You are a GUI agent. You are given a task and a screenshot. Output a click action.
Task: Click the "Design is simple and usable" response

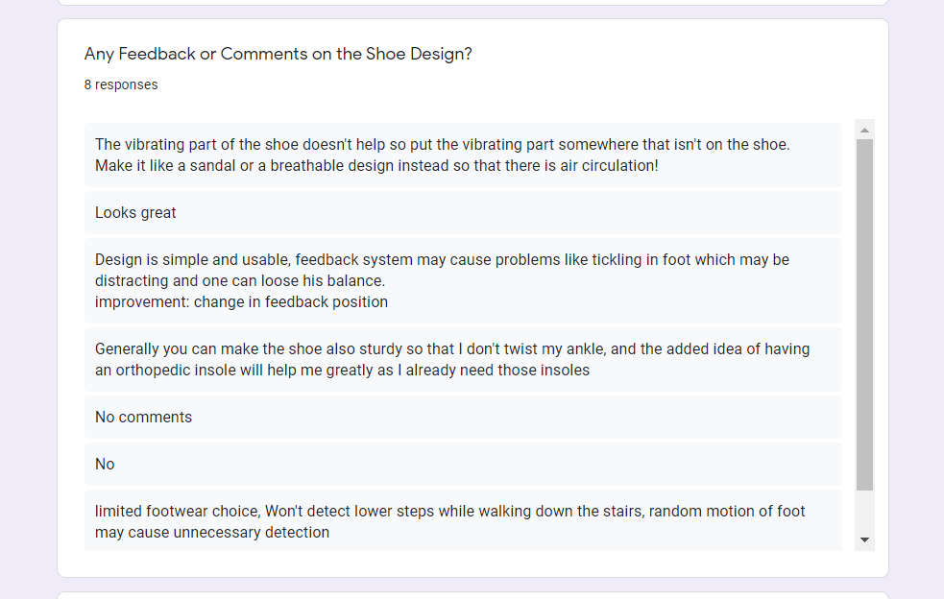click(463, 270)
